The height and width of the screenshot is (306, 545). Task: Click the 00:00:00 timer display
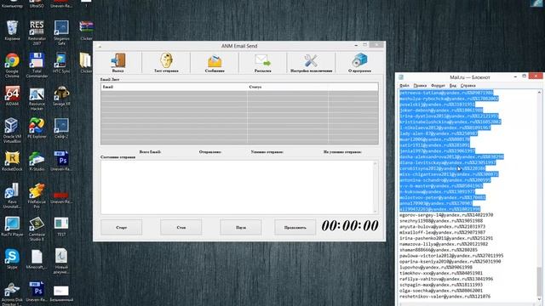(350, 226)
